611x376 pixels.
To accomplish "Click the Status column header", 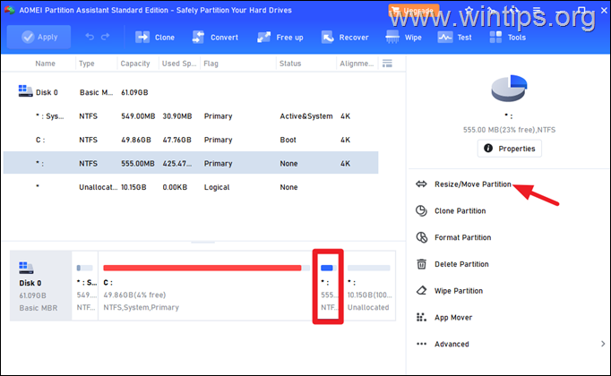I will [290, 64].
